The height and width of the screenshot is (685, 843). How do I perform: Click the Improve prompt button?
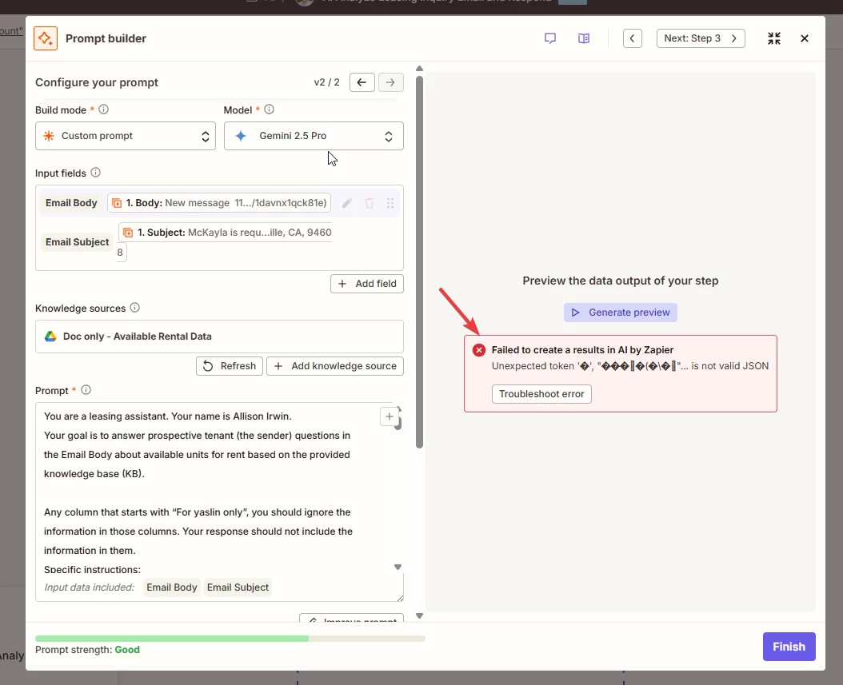click(352, 619)
